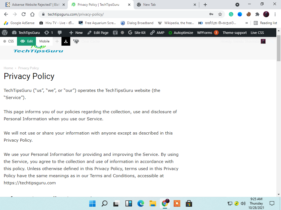Switch to Mobile view
The image size is (281, 210).
click(x=44, y=41)
